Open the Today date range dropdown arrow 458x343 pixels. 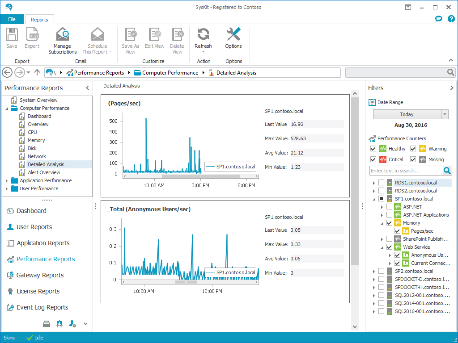point(445,114)
